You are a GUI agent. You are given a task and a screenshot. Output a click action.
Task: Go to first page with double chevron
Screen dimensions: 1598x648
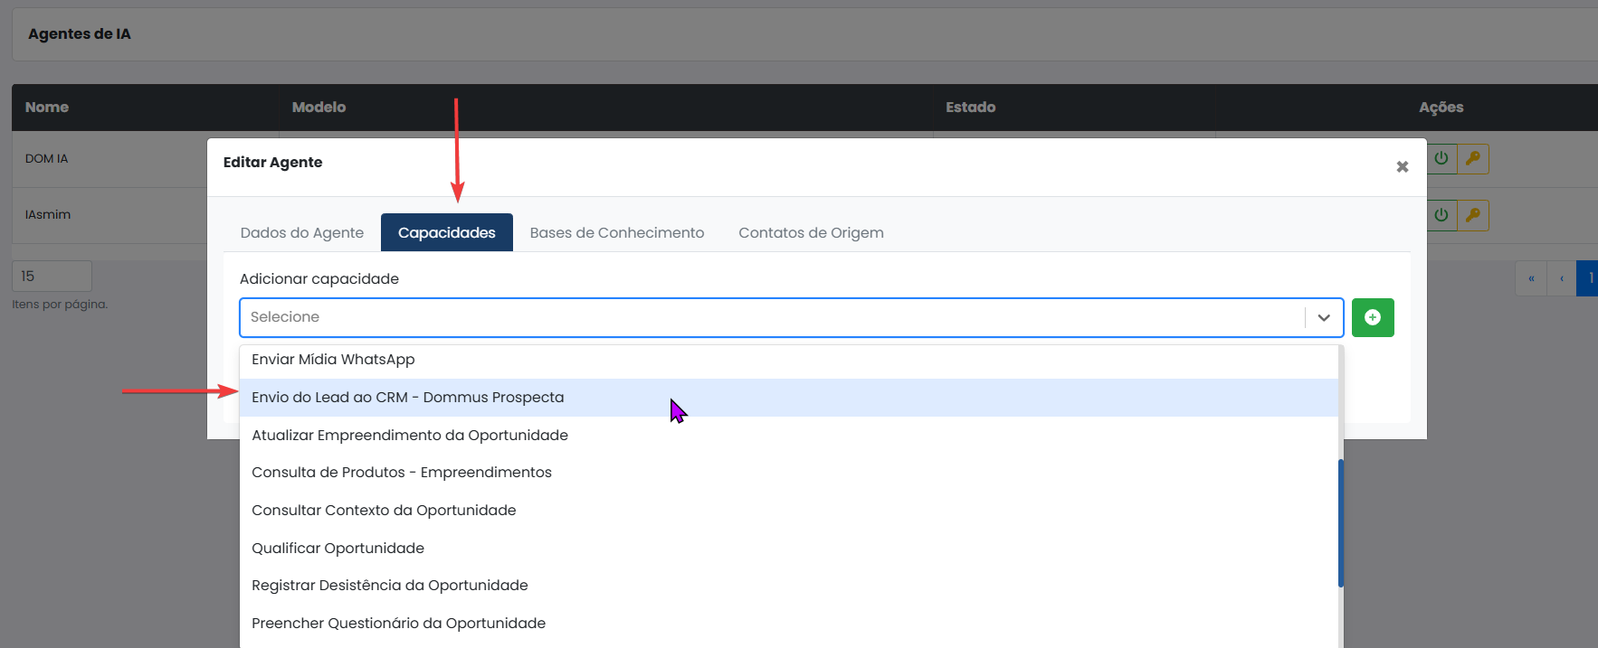point(1531,278)
